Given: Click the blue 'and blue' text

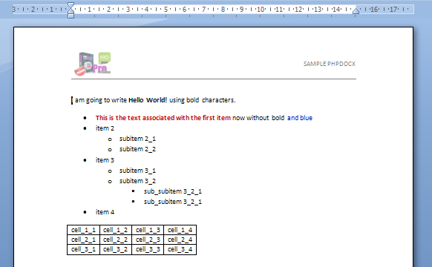Looking at the screenshot, I should click(300, 118).
